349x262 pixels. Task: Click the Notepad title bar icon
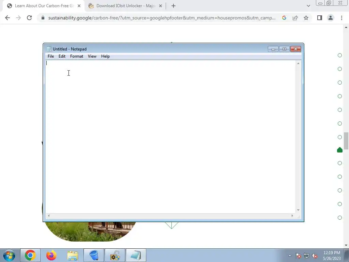coord(49,49)
